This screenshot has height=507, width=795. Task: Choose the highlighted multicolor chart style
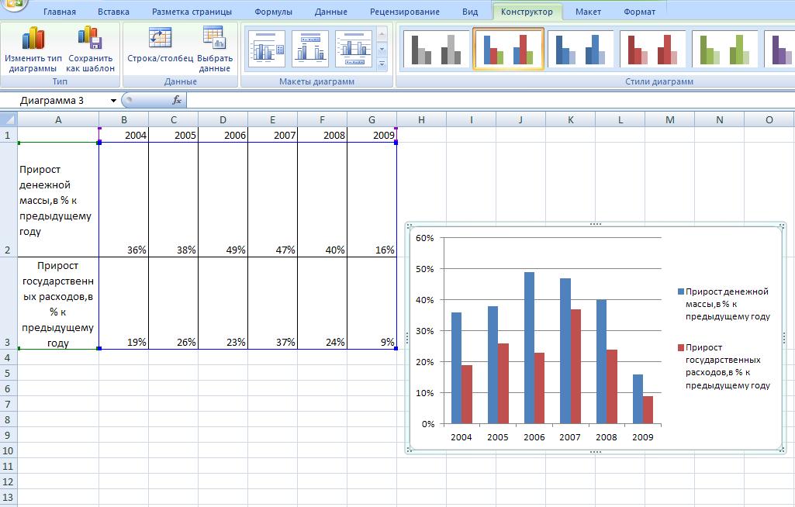pos(508,49)
